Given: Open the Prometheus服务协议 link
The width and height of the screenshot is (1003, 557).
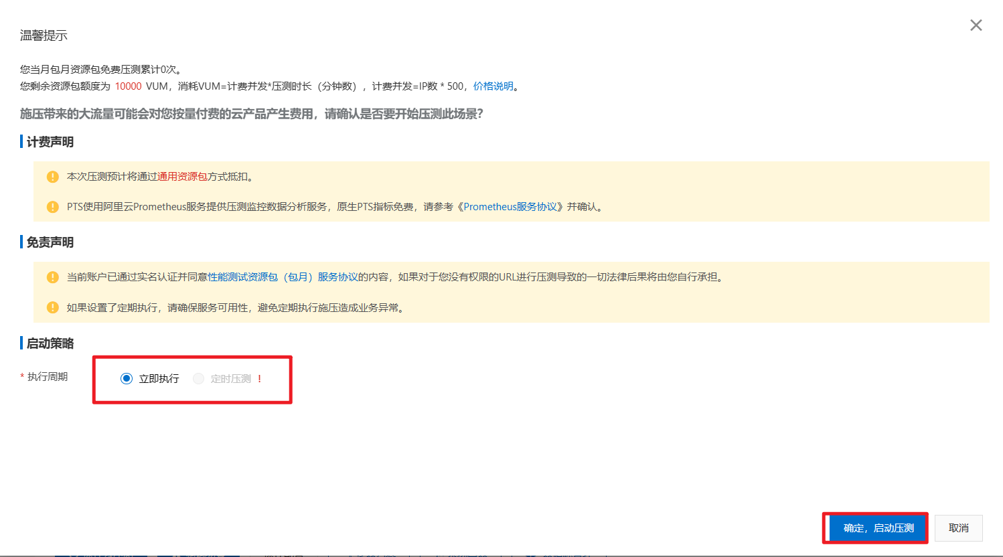Looking at the screenshot, I should pos(510,207).
